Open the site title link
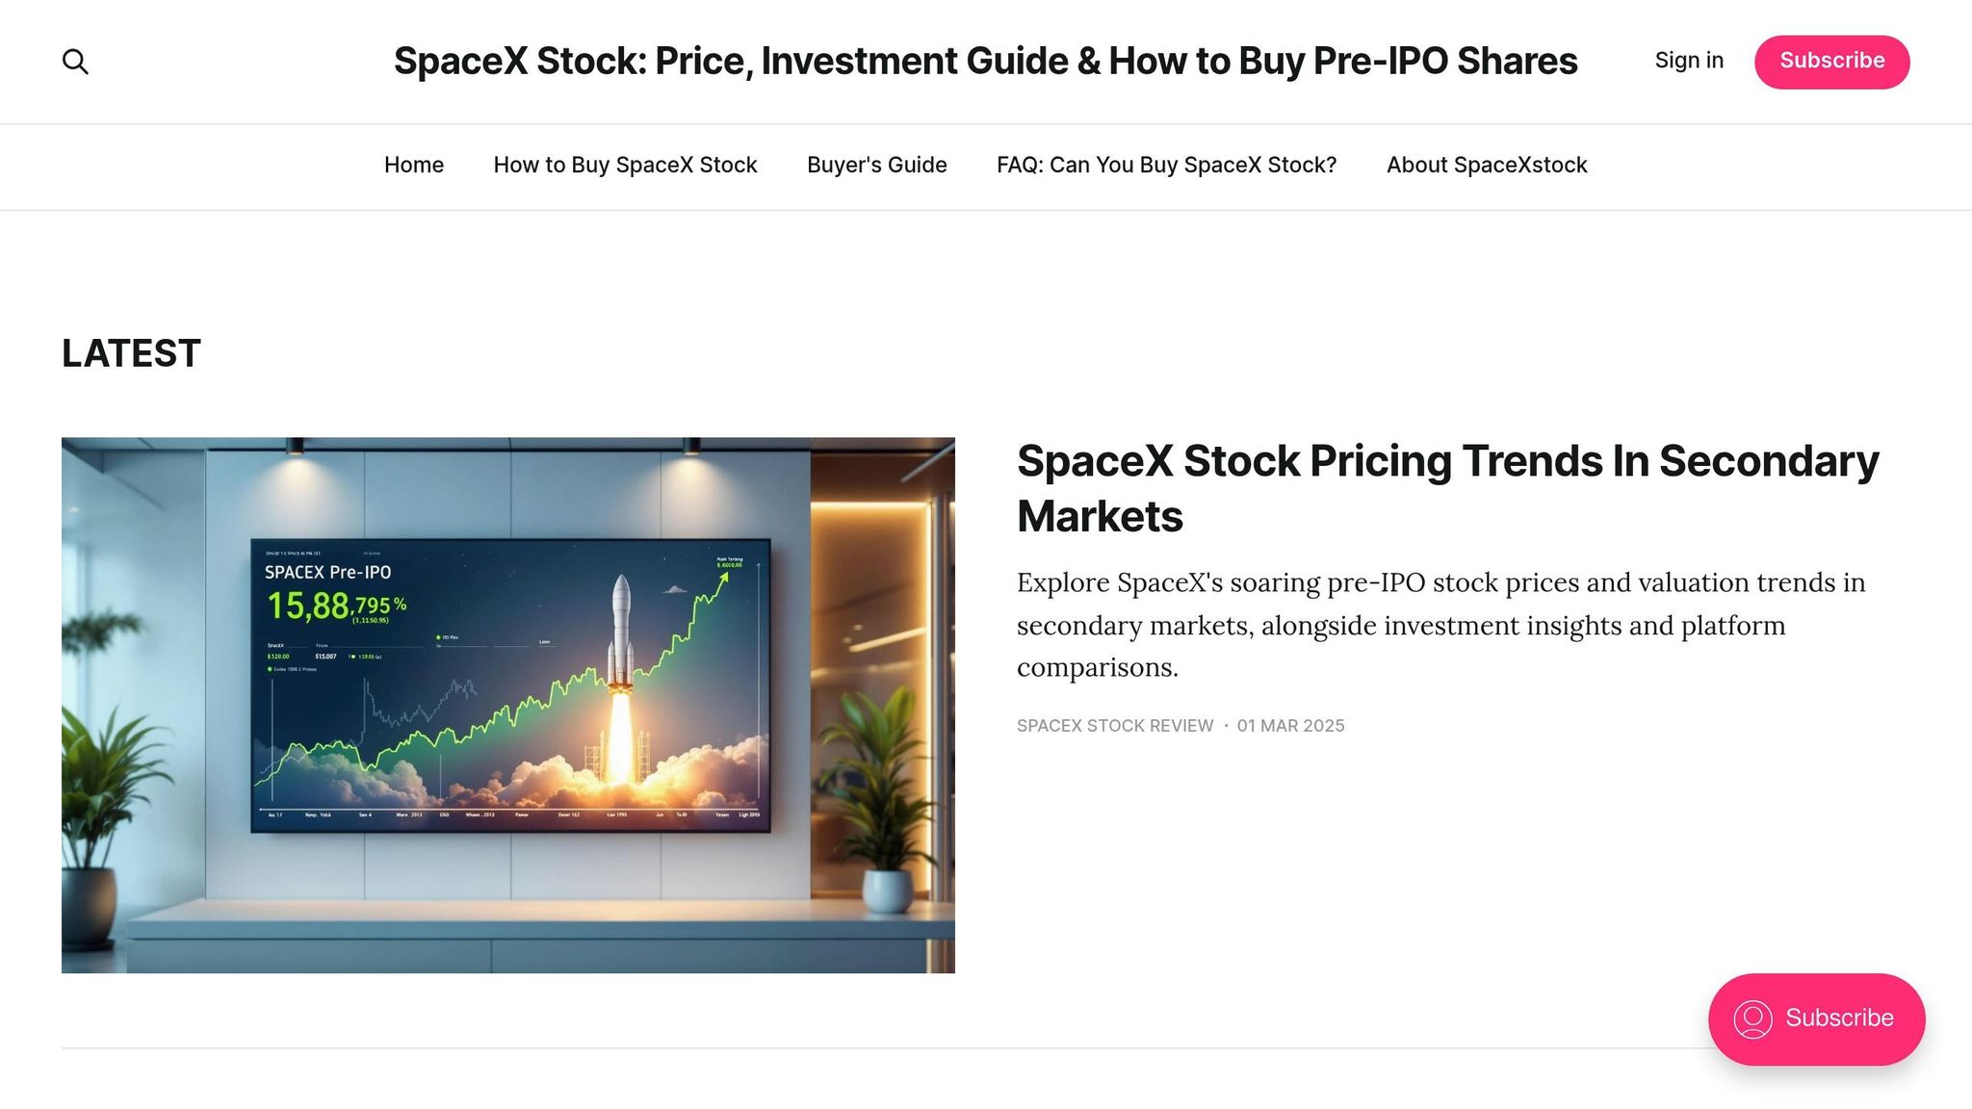 point(984,61)
